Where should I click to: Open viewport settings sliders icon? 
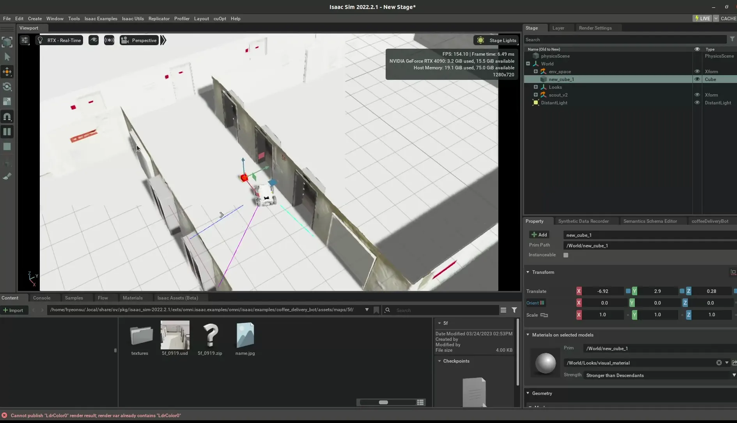(25, 40)
